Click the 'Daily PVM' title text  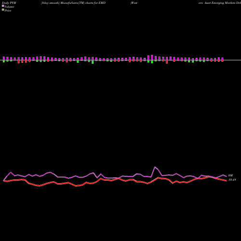pos(9,3)
